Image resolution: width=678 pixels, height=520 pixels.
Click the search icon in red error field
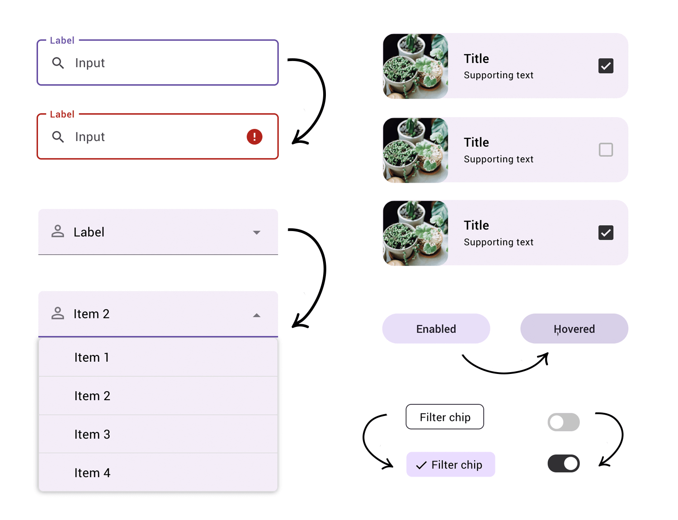coord(58,137)
